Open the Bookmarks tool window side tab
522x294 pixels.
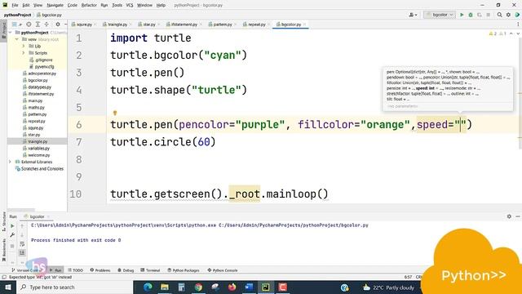(3, 250)
